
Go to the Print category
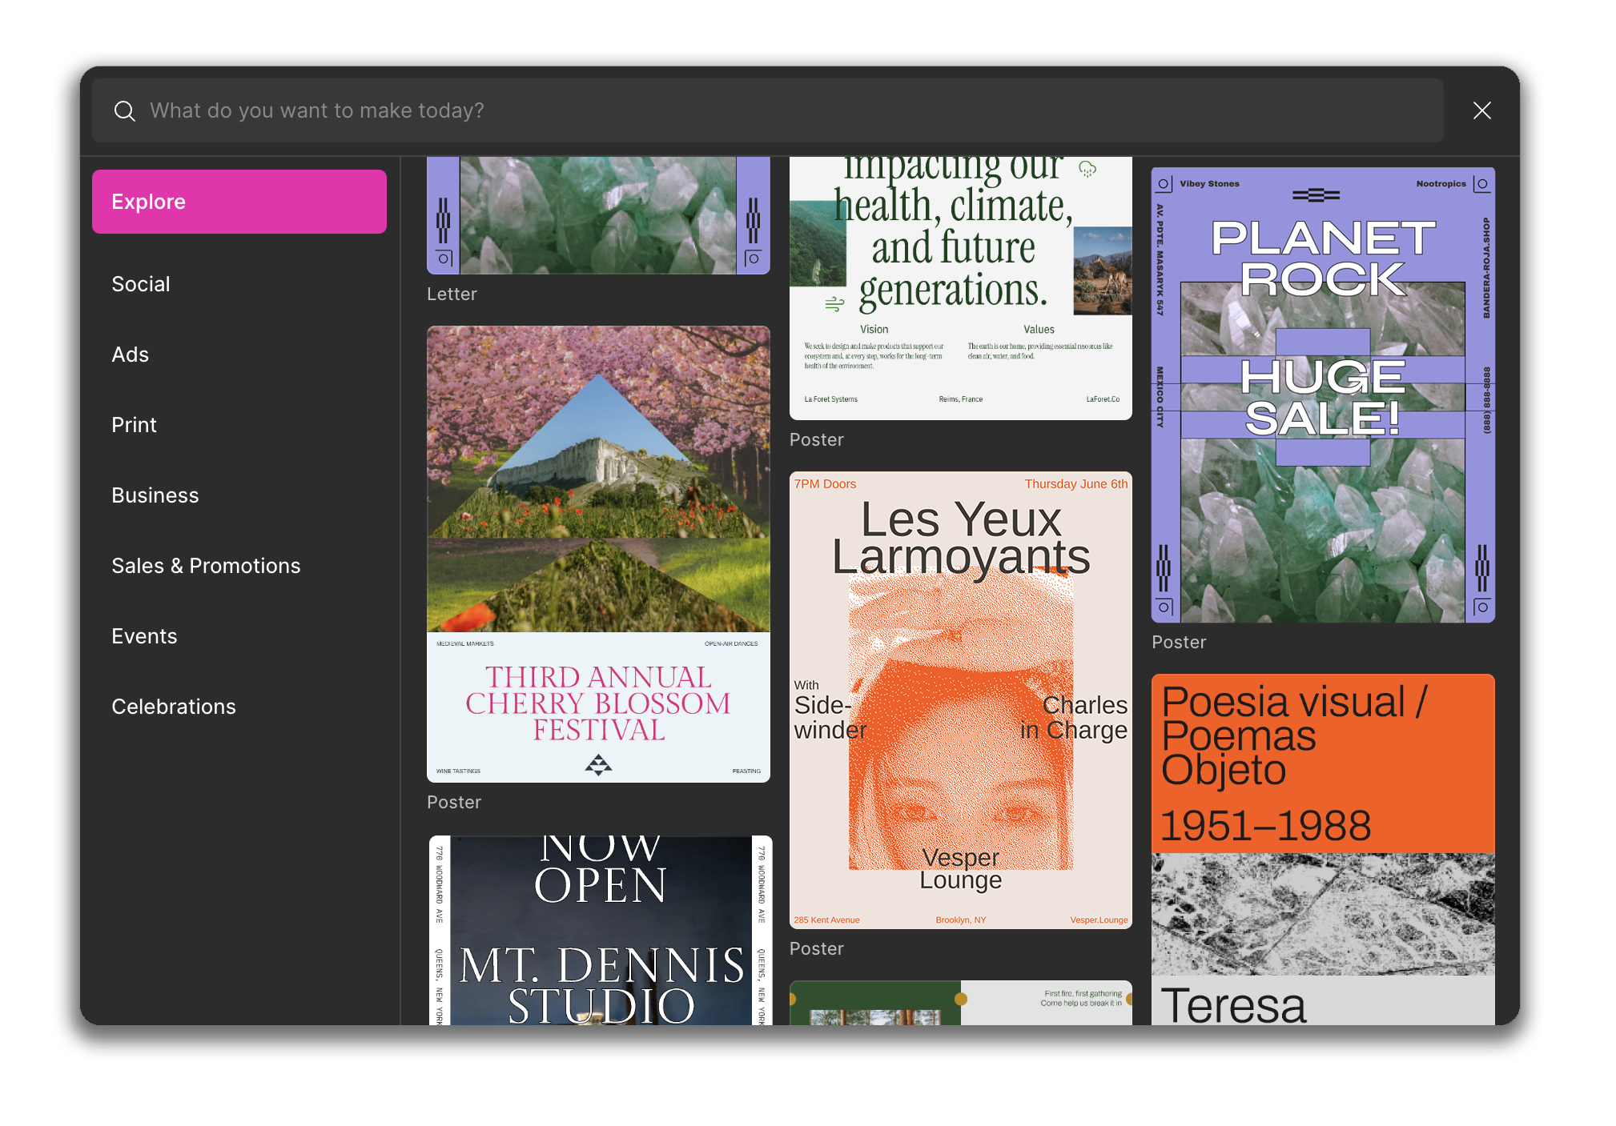pos(134,425)
